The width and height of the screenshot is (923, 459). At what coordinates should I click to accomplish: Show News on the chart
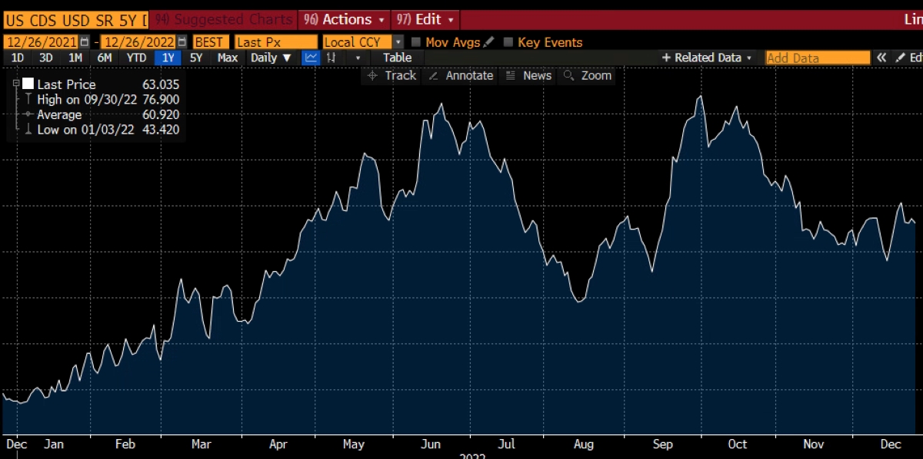528,75
